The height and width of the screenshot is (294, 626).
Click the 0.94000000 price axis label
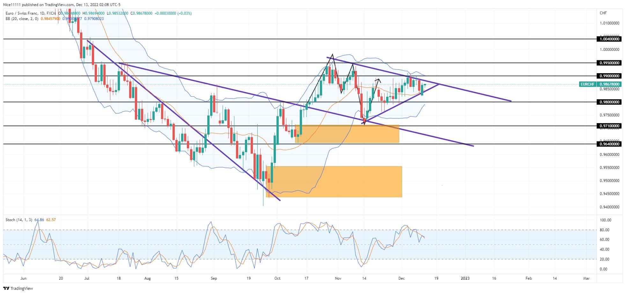pyautogui.click(x=609, y=207)
